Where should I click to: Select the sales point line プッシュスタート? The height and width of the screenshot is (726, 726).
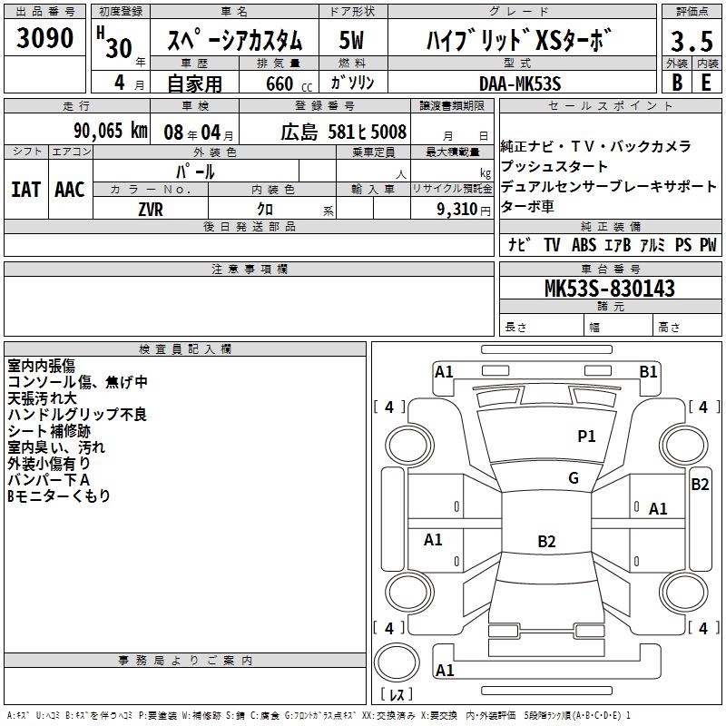pyautogui.click(x=554, y=166)
